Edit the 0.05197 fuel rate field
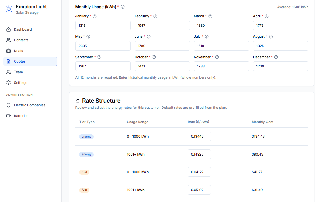Viewport: 315px width, 202px height. (x=199, y=190)
